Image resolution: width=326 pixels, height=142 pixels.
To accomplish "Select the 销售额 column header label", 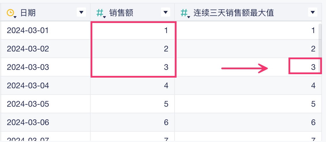I will point(121,13).
